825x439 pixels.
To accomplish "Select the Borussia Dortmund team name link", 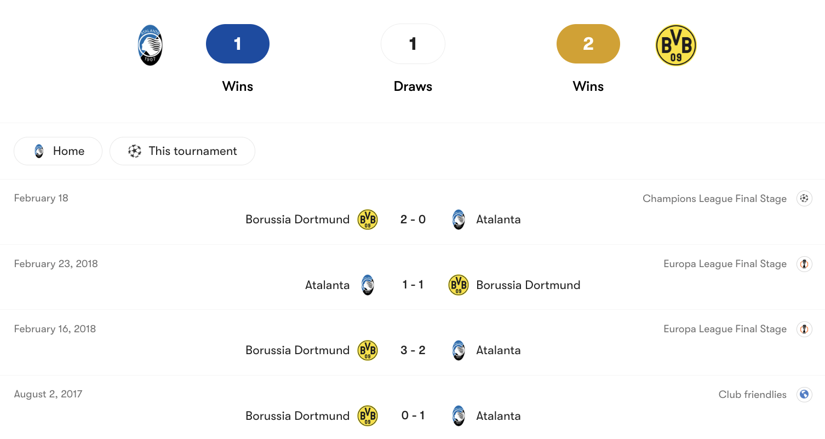I will 297,219.
